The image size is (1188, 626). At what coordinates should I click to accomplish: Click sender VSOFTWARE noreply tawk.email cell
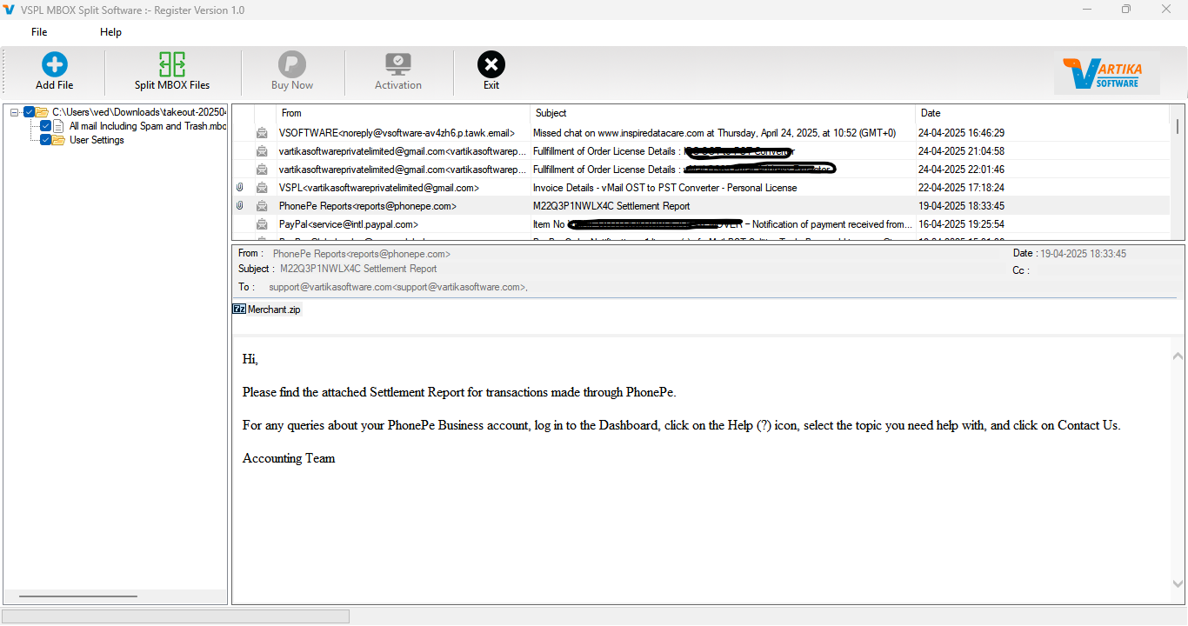tap(397, 133)
